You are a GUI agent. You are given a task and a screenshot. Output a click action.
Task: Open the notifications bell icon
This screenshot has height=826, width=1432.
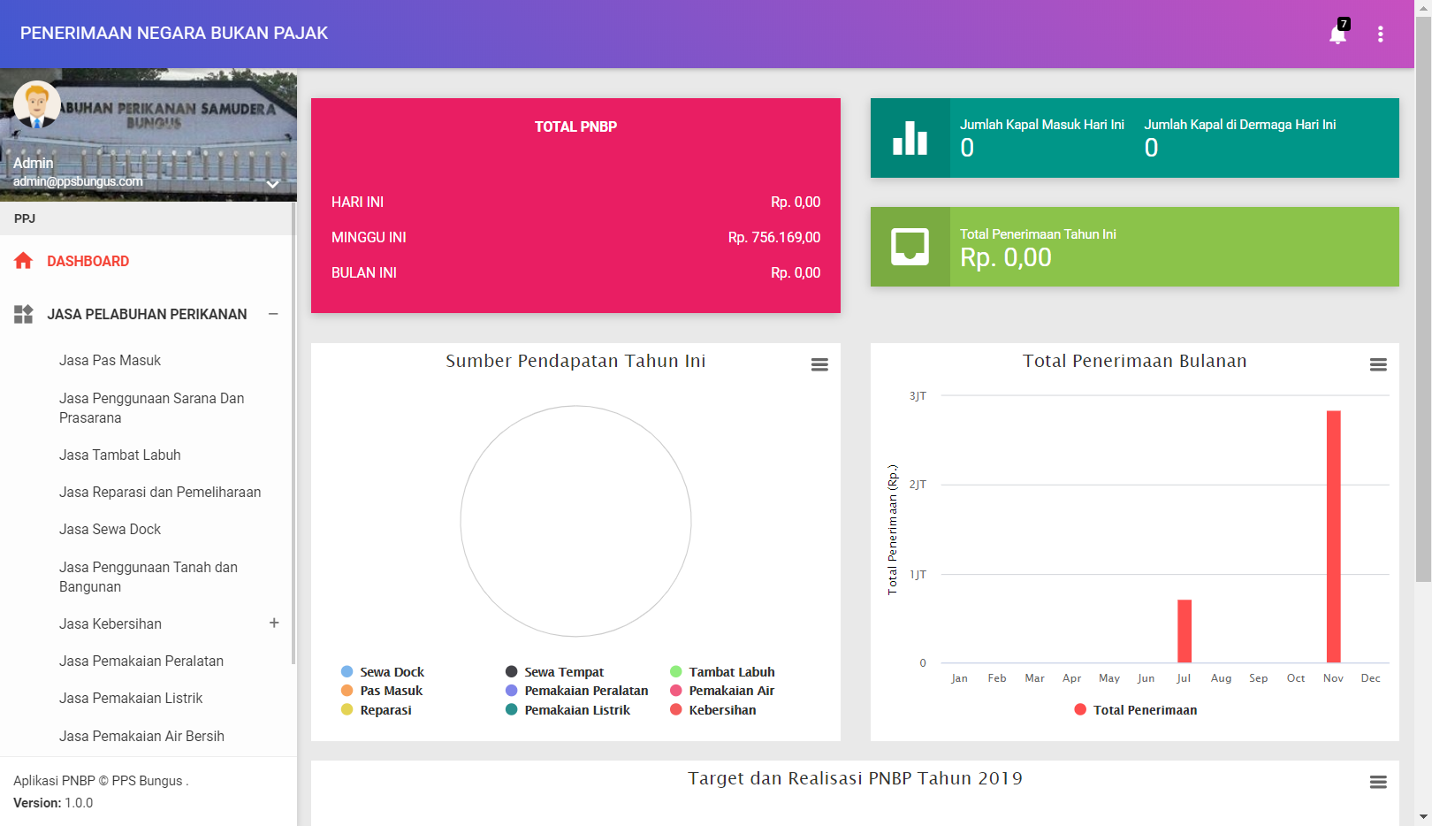pos(1337,34)
